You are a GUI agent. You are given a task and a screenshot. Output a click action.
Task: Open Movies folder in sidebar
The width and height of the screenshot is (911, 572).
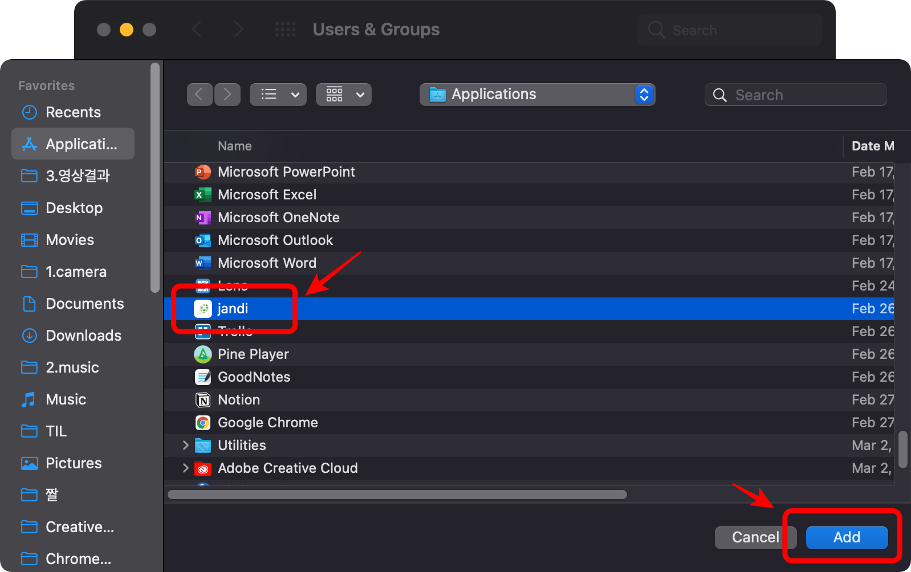coord(73,240)
